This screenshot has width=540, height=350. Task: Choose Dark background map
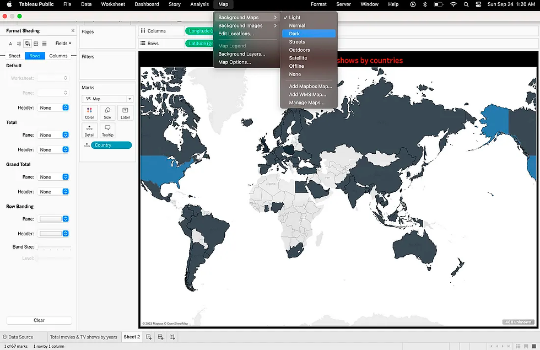309,34
